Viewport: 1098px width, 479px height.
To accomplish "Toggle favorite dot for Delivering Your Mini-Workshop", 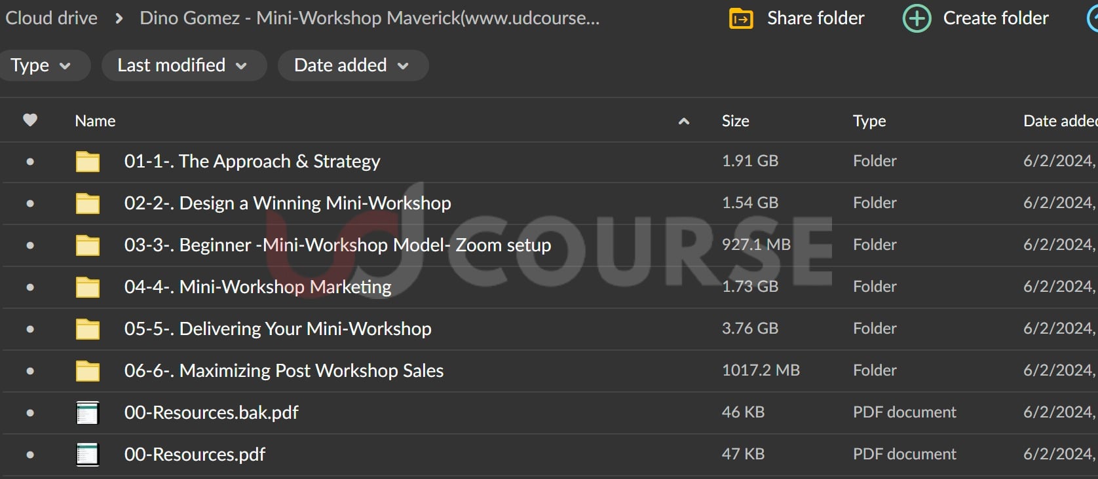I will point(30,329).
